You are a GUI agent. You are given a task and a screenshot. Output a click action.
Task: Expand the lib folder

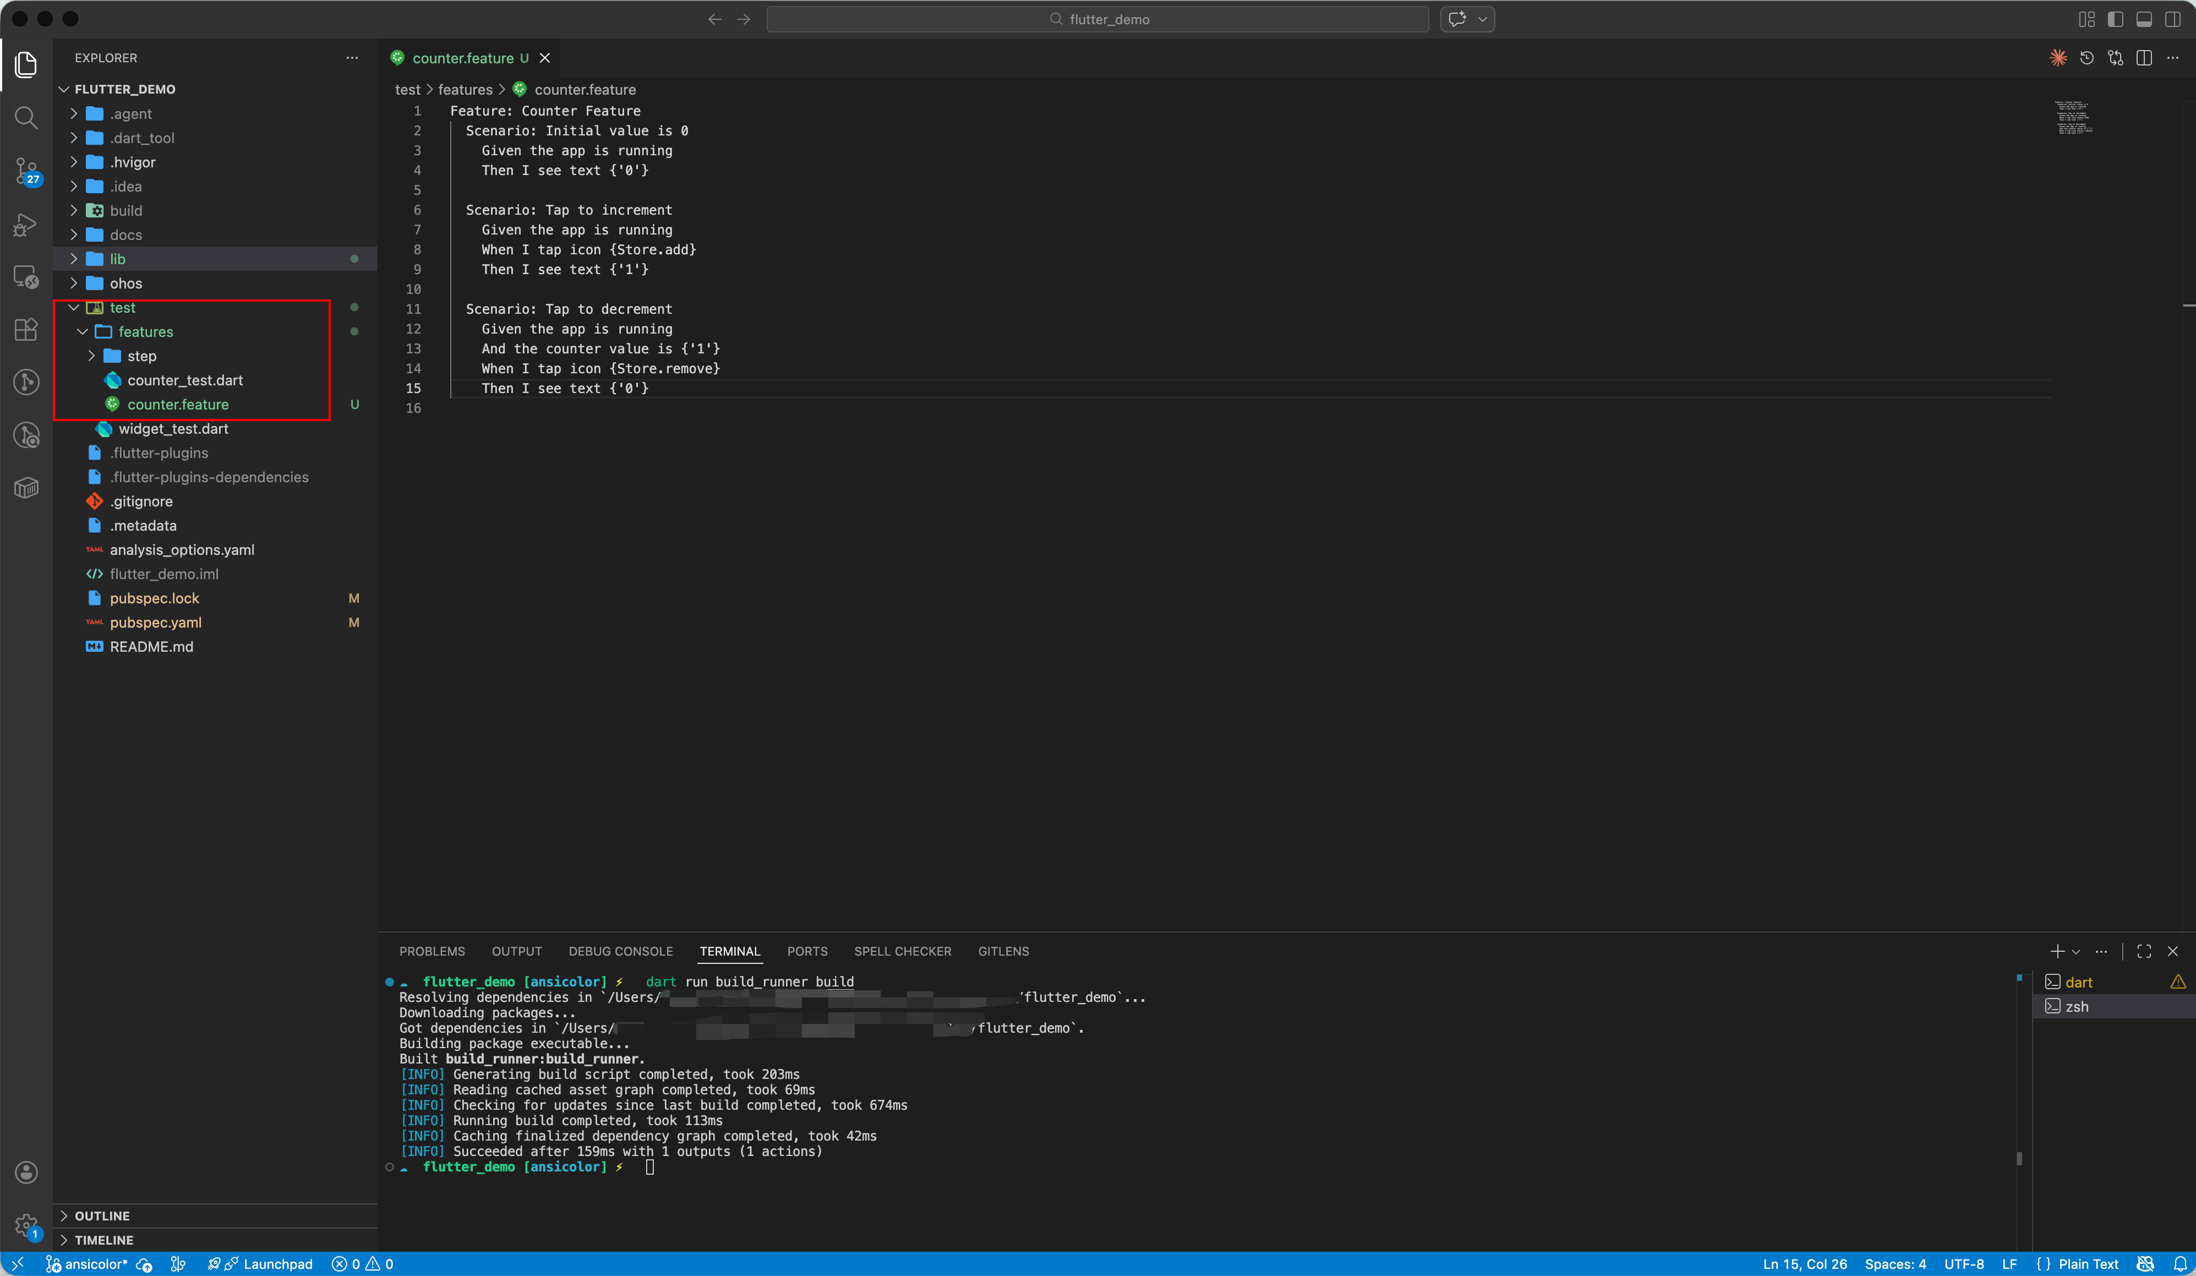point(118,259)
